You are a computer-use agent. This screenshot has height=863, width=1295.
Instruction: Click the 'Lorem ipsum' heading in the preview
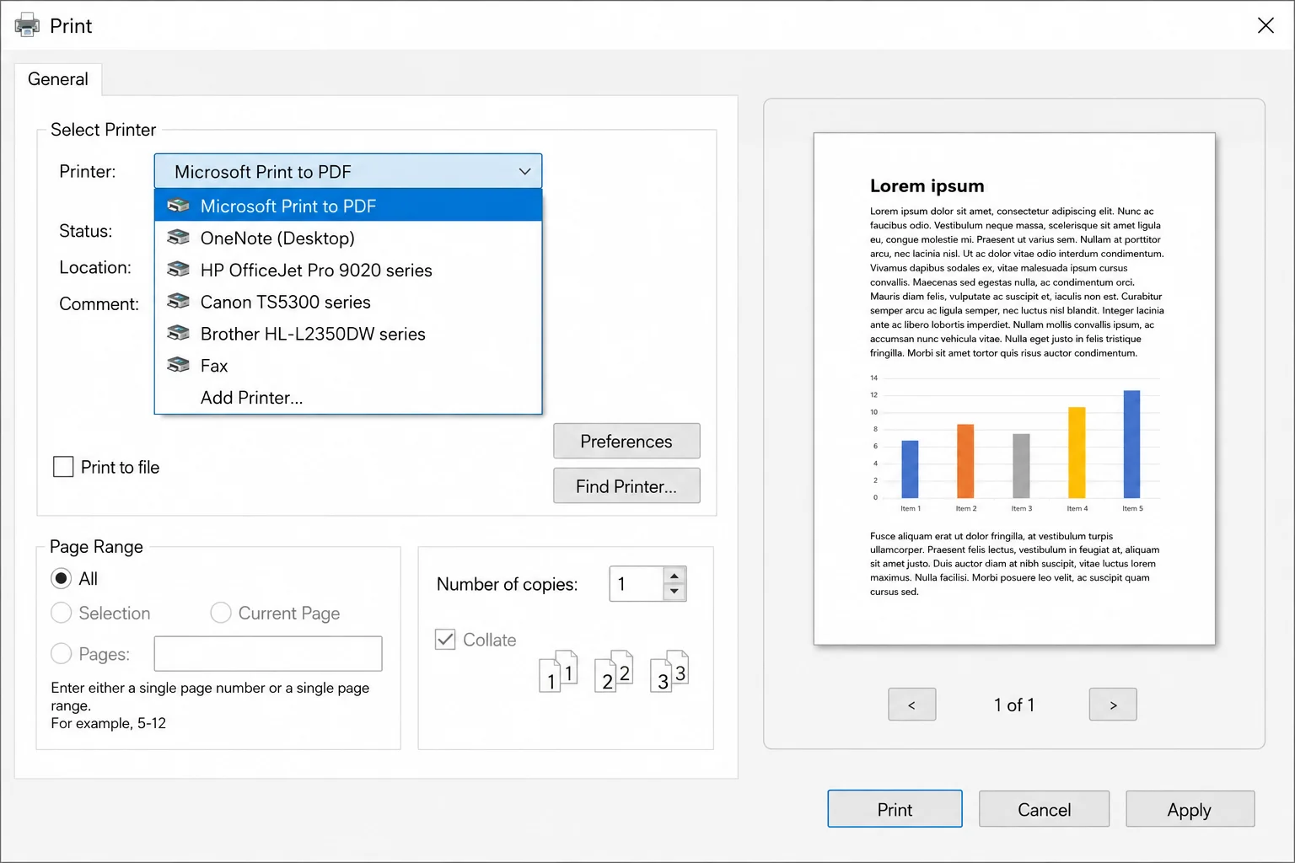click(x=927, y=185)
